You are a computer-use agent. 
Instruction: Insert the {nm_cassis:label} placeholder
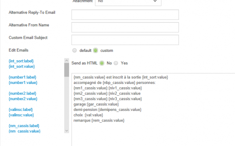coord(24,126)
